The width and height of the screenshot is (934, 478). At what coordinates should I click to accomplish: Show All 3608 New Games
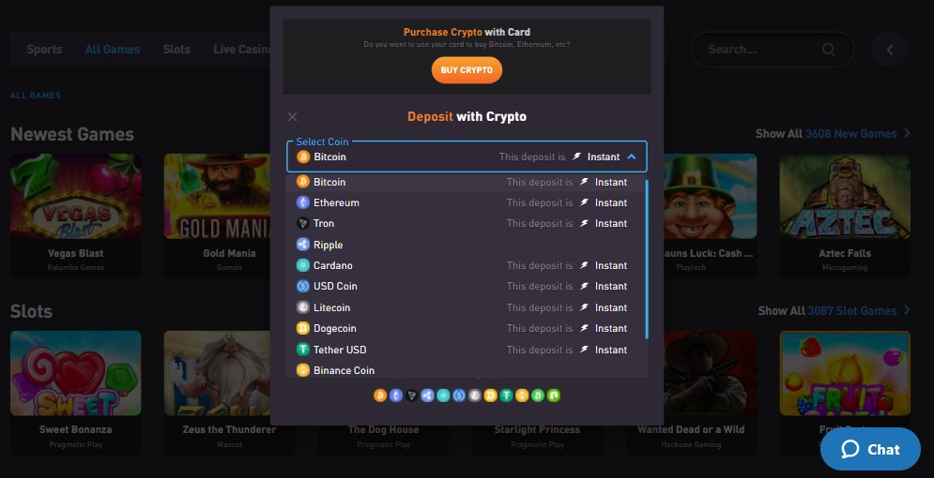click(x=833, y=134)
